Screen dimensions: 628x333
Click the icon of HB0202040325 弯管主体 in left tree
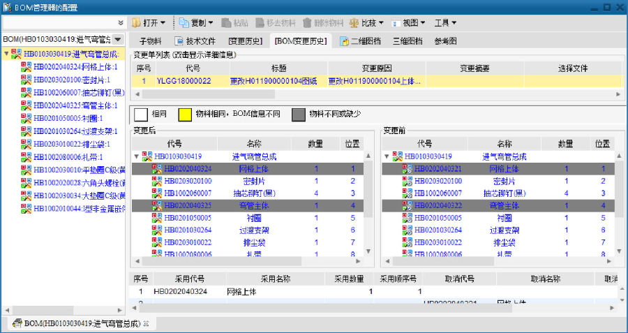[26, 105]
